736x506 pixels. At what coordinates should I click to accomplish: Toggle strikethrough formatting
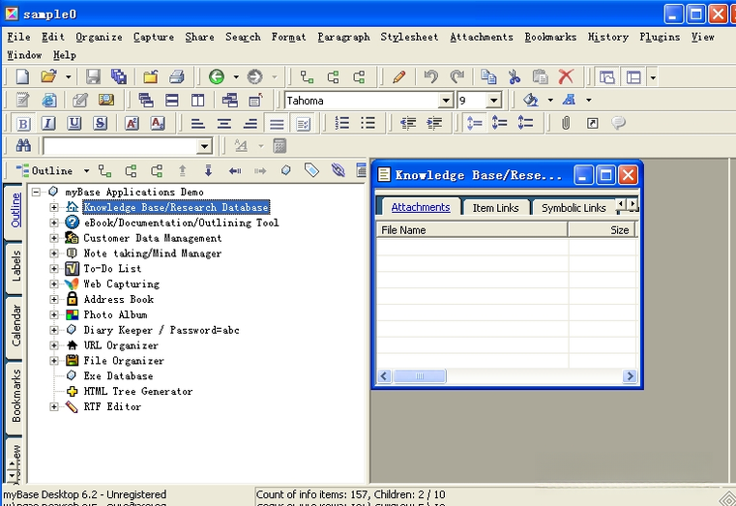point(100,124)
